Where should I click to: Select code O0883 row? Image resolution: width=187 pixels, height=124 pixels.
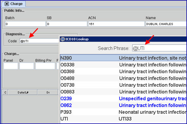123,92
